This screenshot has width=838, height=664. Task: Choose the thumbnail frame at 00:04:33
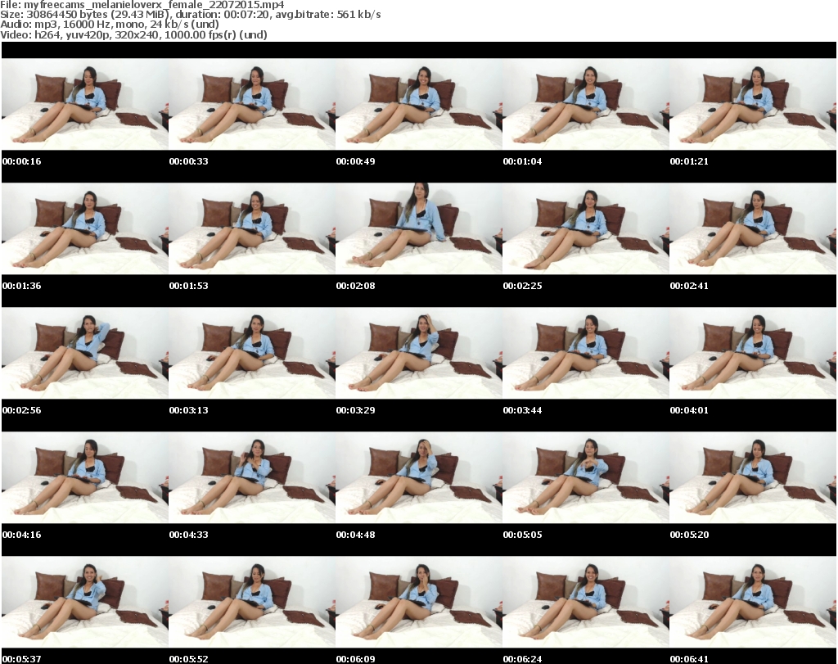click(252, 478)
